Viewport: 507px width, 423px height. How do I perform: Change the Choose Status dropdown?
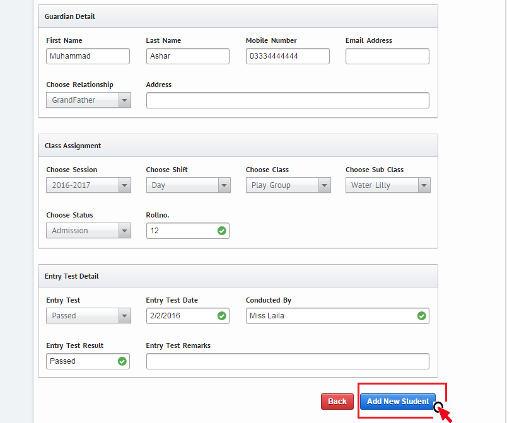88,231
